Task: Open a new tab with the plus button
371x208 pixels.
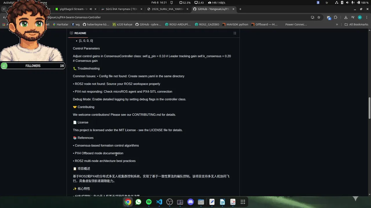Action: click(240, 9)
